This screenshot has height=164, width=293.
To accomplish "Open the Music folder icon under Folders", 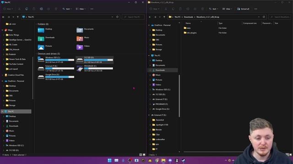I will 80,38.
